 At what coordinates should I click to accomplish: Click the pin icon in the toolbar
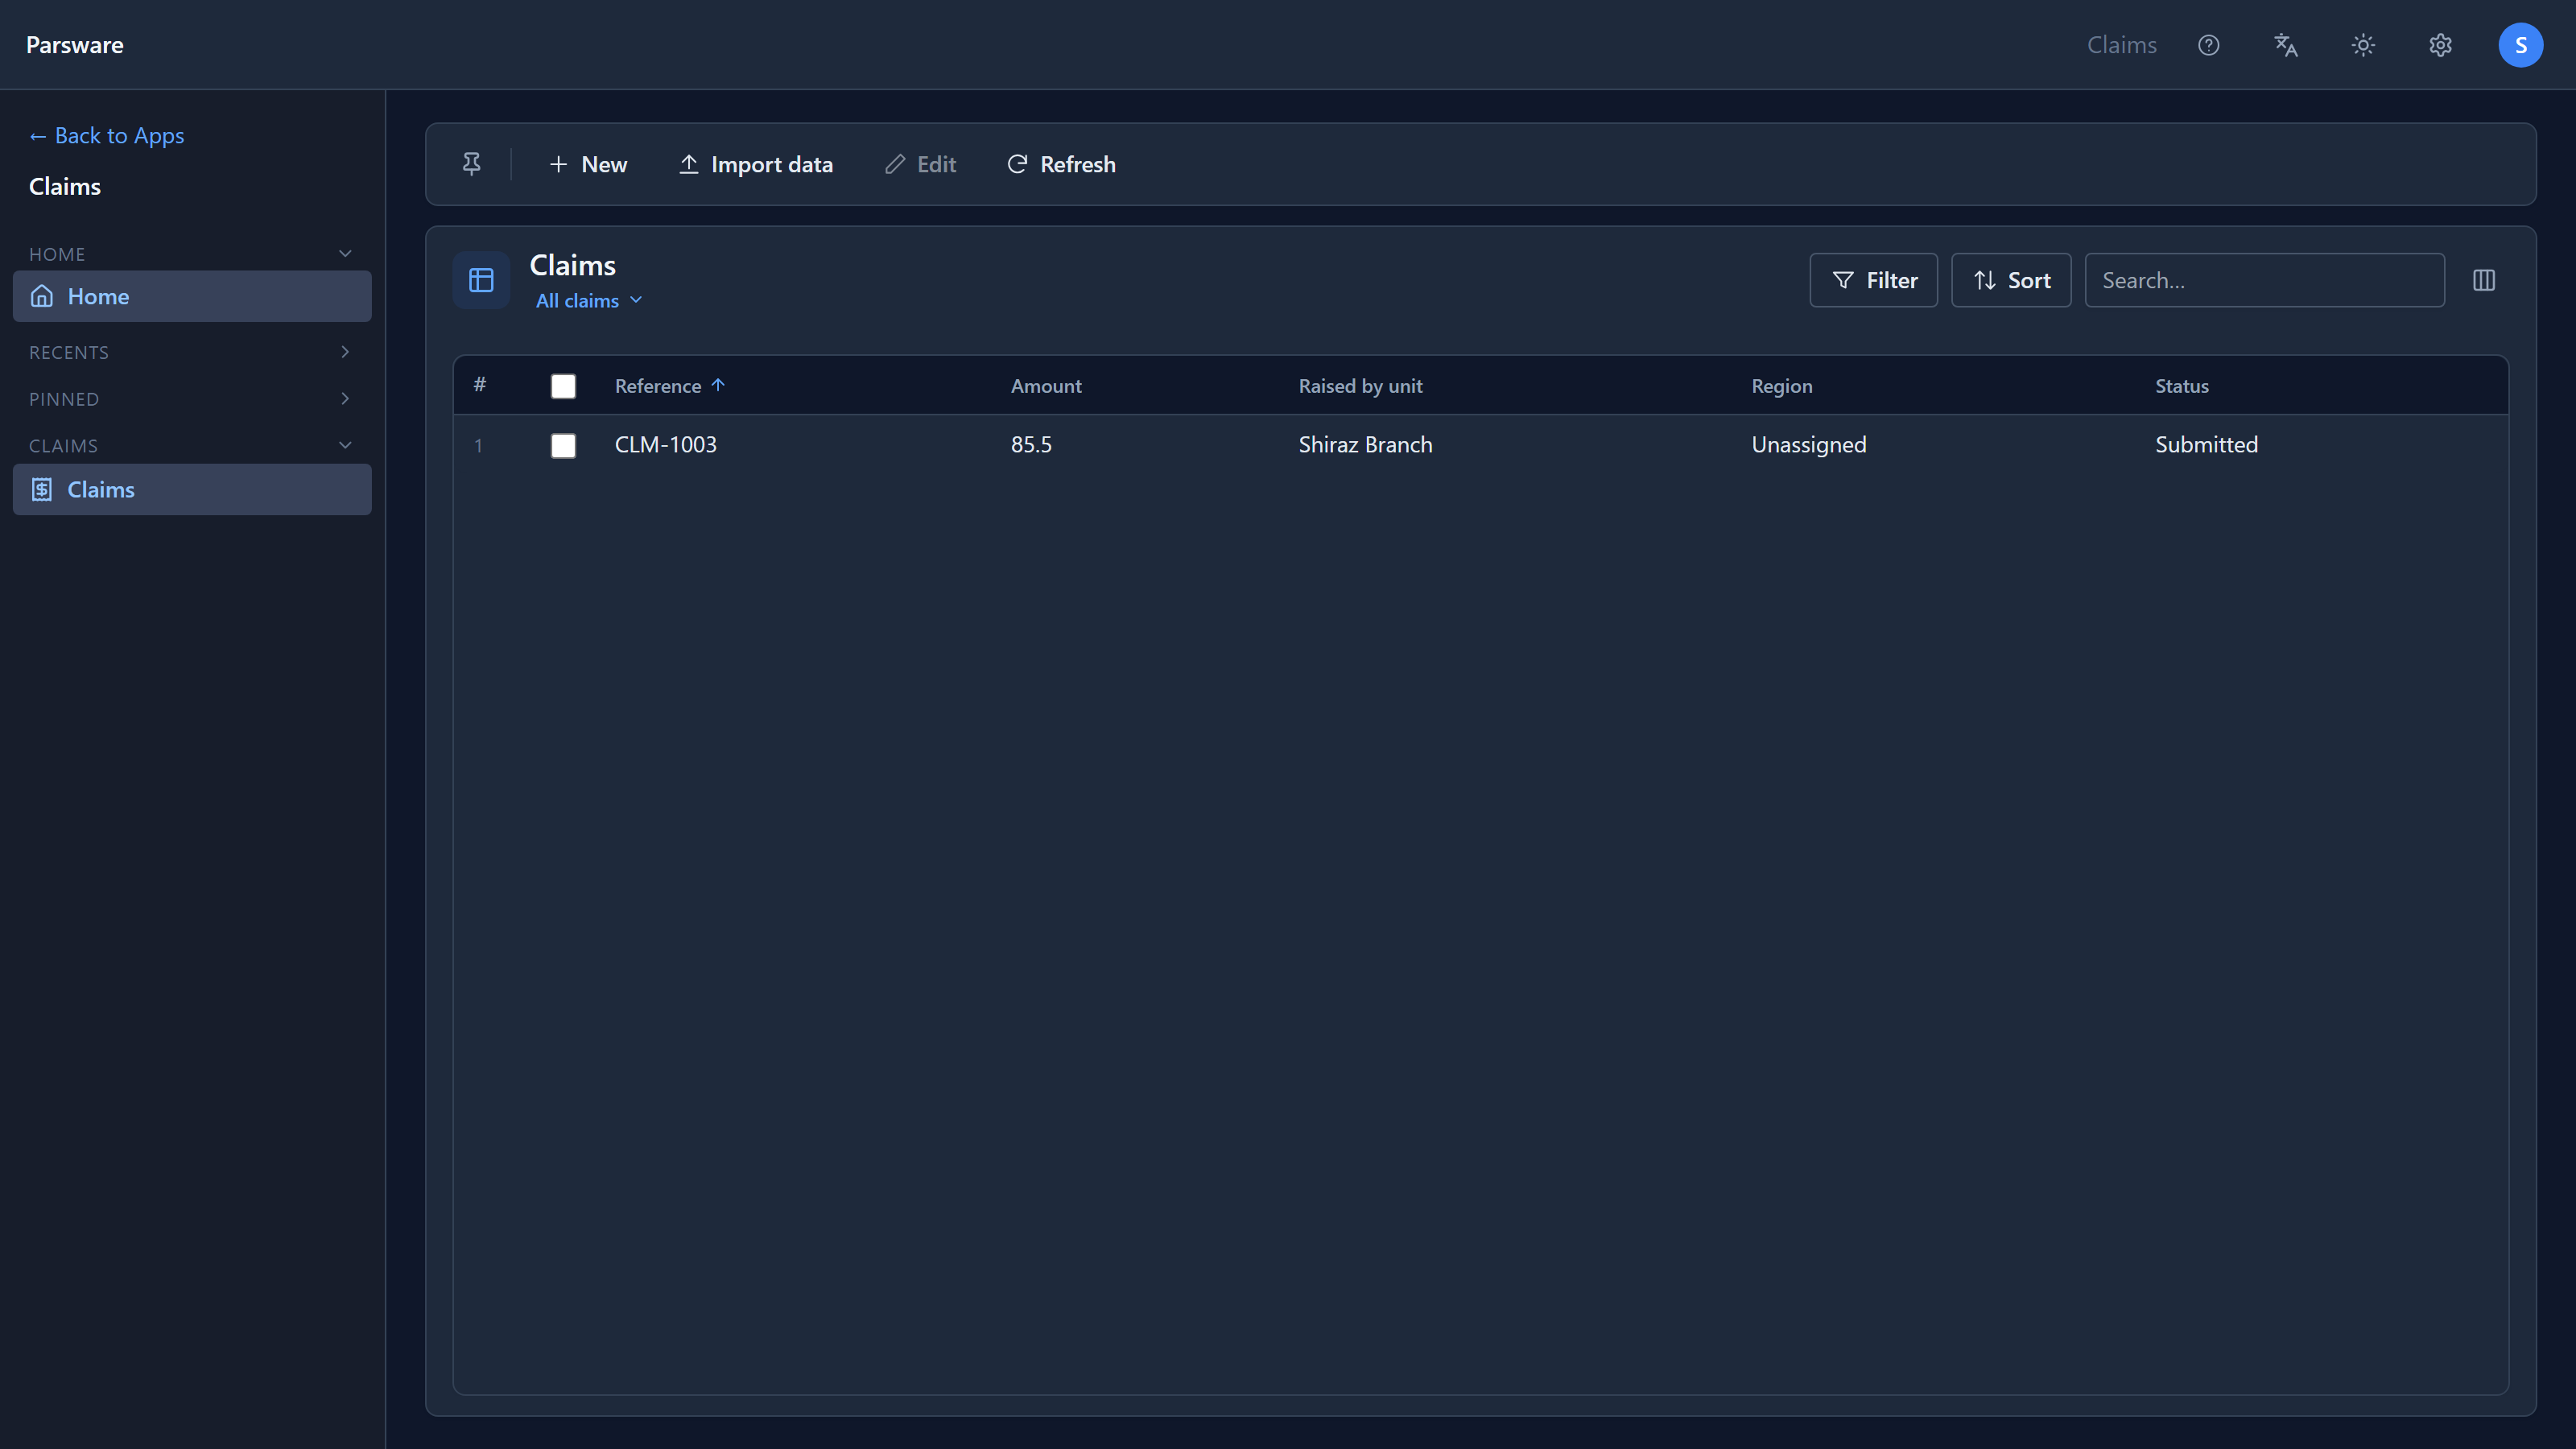point(472,164)
